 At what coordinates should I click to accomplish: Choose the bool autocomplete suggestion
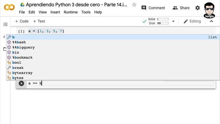pos(113,63)
